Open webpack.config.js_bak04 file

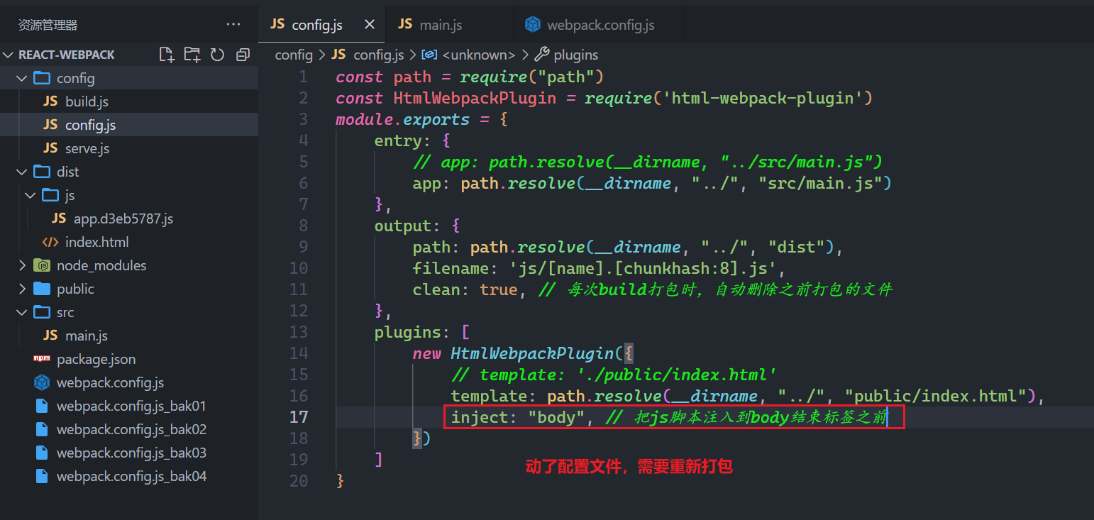[x=129, y=476]
